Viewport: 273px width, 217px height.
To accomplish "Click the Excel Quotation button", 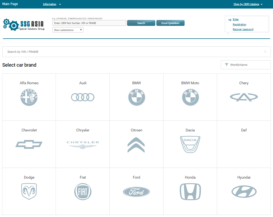I will (170, 23).
